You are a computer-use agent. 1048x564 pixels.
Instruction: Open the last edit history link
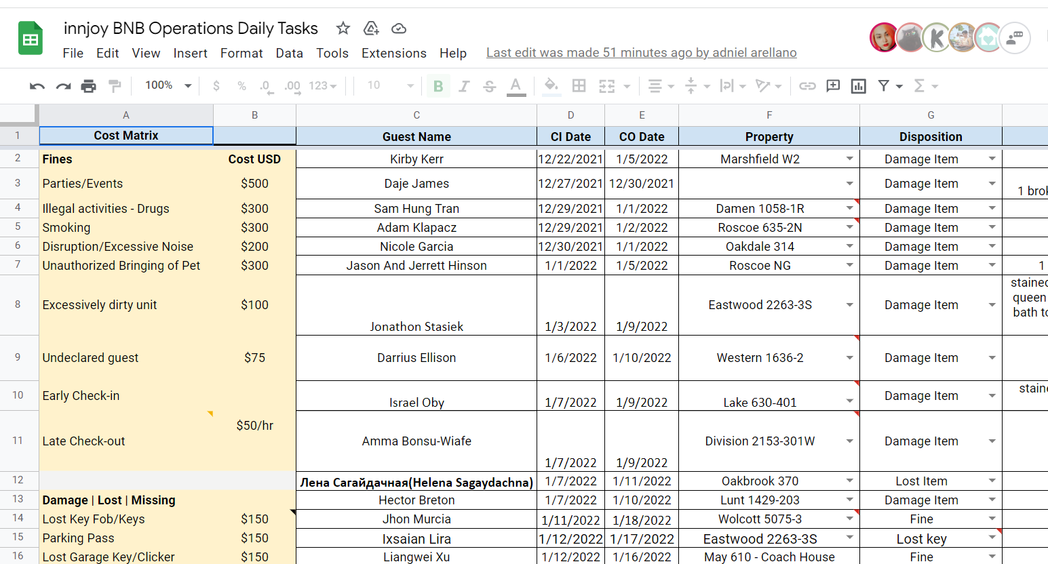pyautogui.click(x=641, y=53)
